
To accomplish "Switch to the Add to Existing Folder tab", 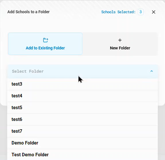I will coord(45,44).
